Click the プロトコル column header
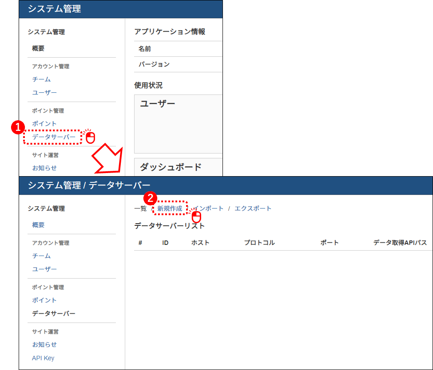Viewport: 433px width, 370px height. pos(259,243)
